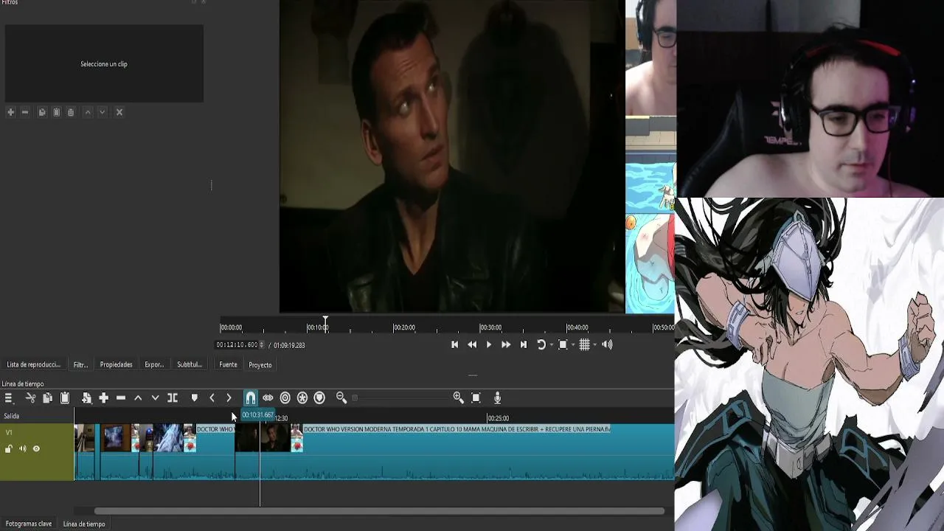Jump to the next timeline marker
This screenshot has height=531, width=944.
pyautogui.click(x=229, y=398)
